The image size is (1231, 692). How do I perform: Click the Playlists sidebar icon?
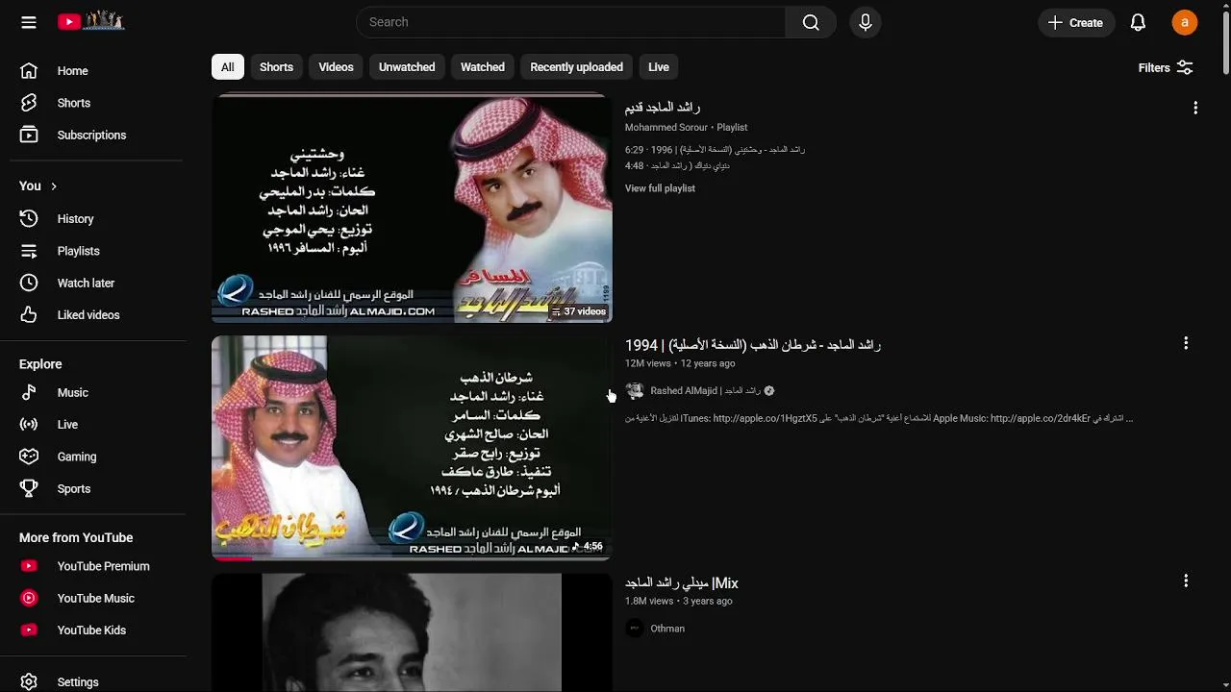tap(29, 251)
